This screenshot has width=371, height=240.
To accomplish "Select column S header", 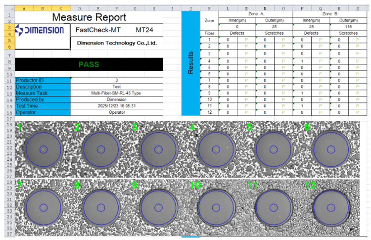I will 357,8.
